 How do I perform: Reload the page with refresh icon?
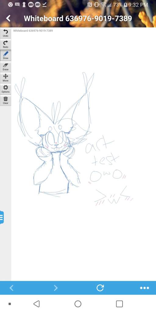100,288
